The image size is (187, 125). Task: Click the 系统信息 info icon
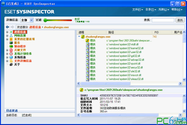11,57
